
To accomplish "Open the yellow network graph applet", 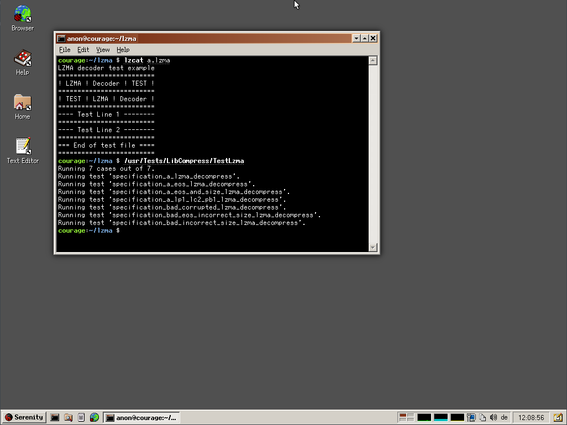I will [x=457, y=417].
